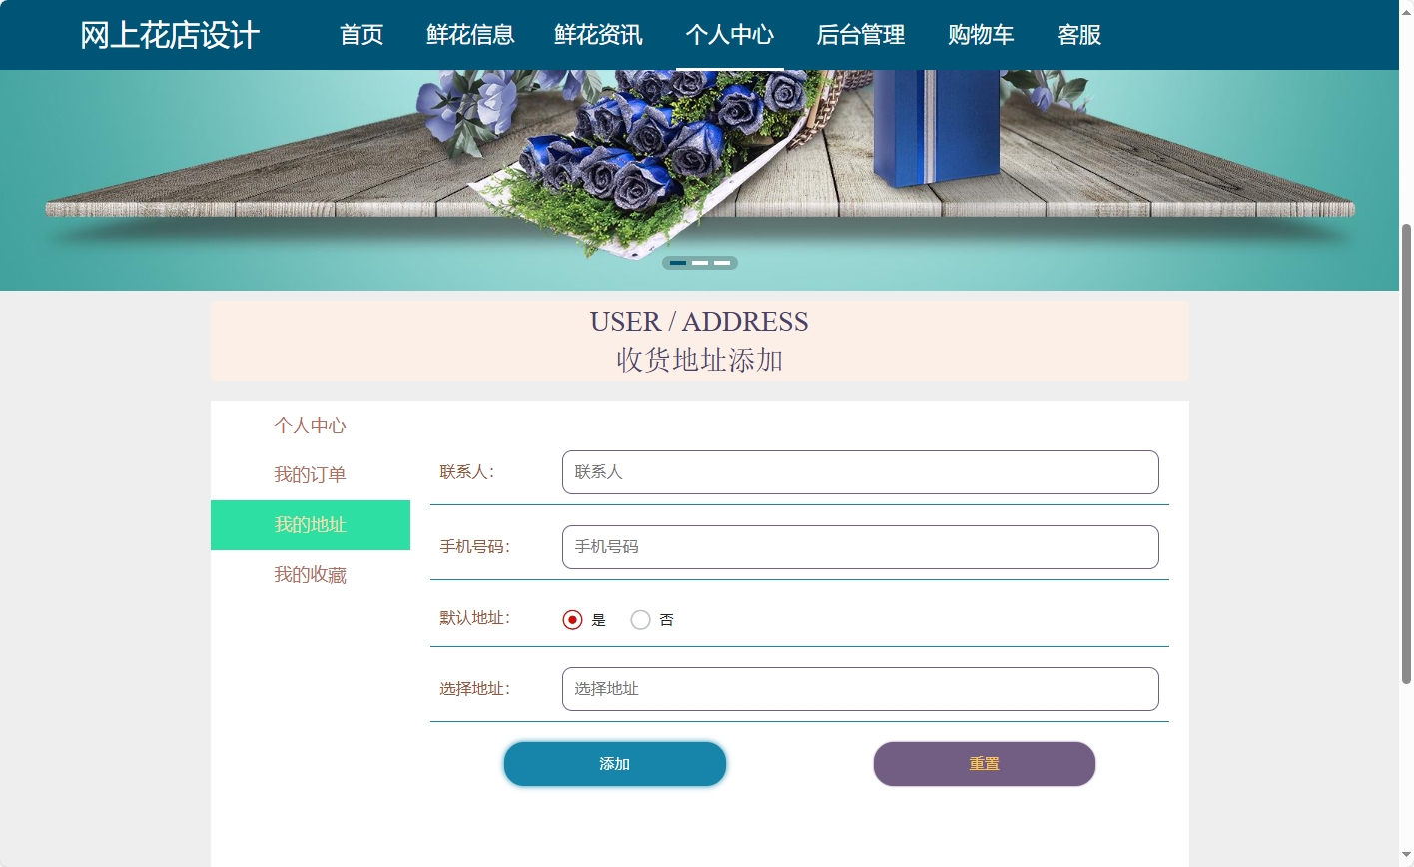This screenshot has width=1414, height=867.
Task: Open the 客服 page
Action: pyautogui.click(x=1078, y=35)
